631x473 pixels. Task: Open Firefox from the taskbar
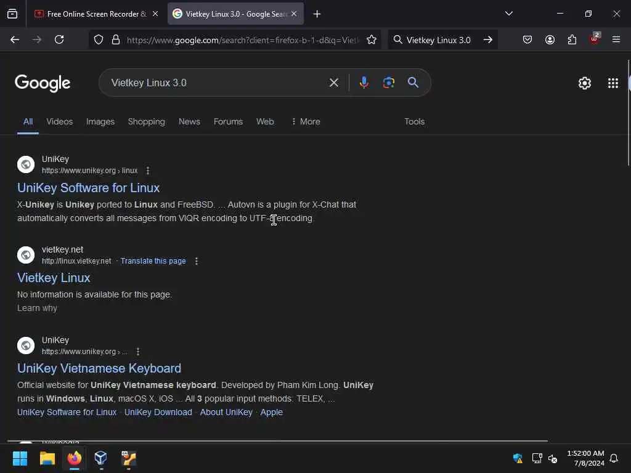(74, 458)
